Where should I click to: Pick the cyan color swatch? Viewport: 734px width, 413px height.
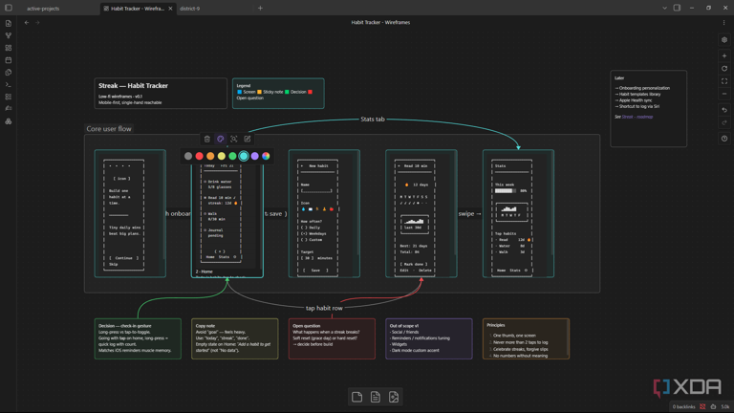(244, 156)
